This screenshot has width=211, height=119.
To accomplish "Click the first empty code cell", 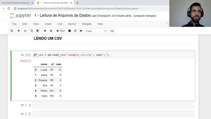I will 113,105.
